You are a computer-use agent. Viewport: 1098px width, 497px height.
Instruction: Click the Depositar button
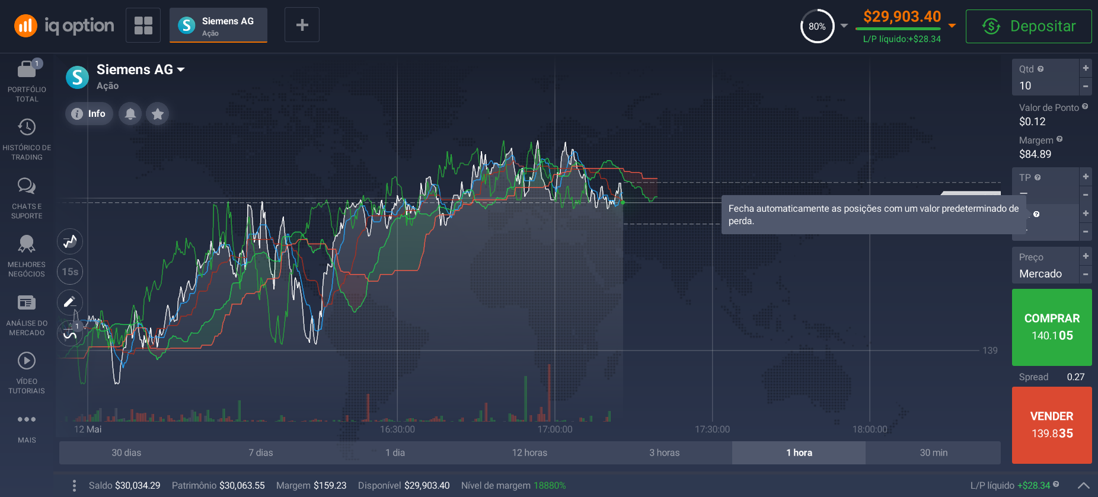(1029, 26)
